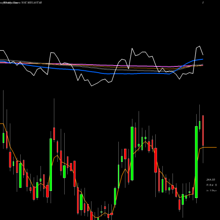Click the "V: 0.4 X" volume label
The width and height of the screenshot is (220, 220).
[212, 185]
